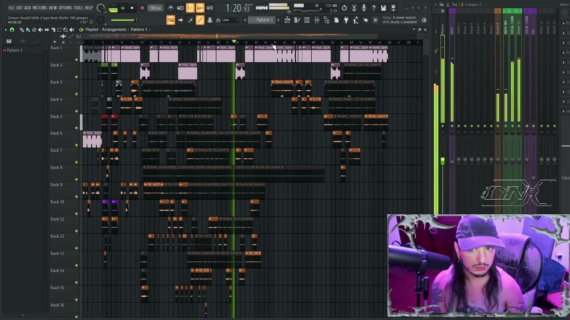Adjust the Master track fader

point(443,161)
